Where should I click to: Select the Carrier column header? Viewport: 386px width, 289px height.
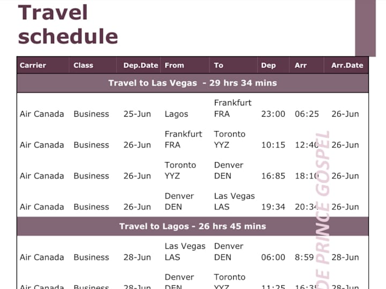click(x=33, y=65)
